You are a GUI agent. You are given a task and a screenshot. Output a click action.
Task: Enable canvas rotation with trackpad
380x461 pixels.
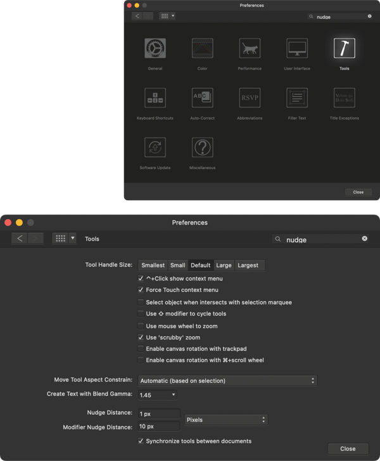pyautogui.click(x=141, y=349)
